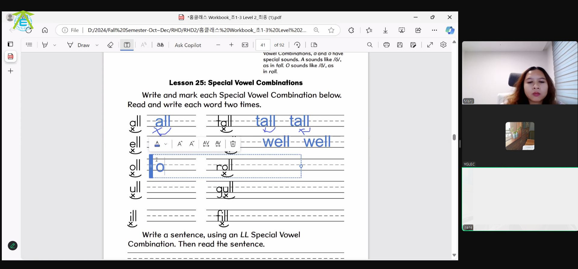Select the Erase tool in PDF toolbar
578x269 pixels.
click(110, 45)
